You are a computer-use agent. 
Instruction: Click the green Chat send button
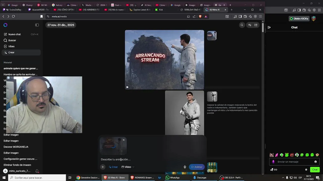coord(315,170)
